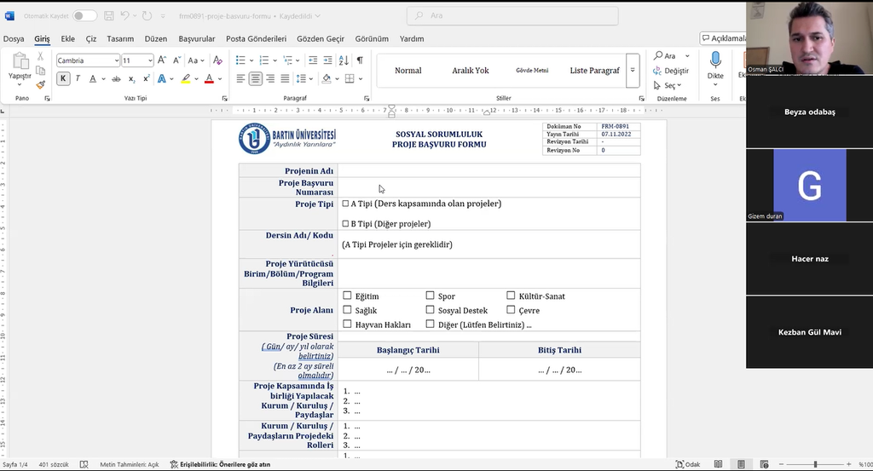
Task: Check the Hayvan Hakları checkbox
Action: (347, 324)
